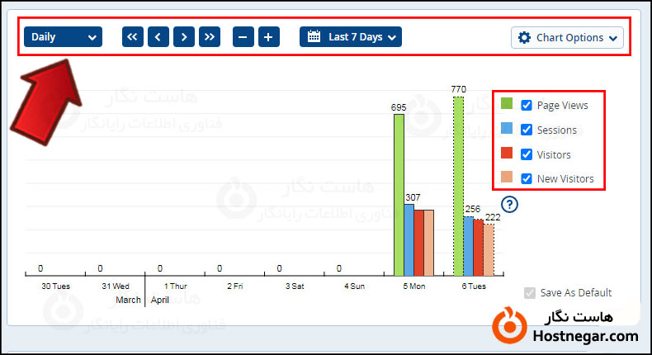Click the blue question mark help icon
This screenshot has height=355, width=652.
(x=510, y=204)
